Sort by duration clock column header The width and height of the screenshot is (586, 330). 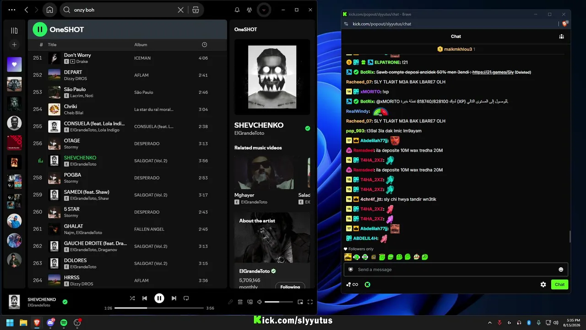204,44
